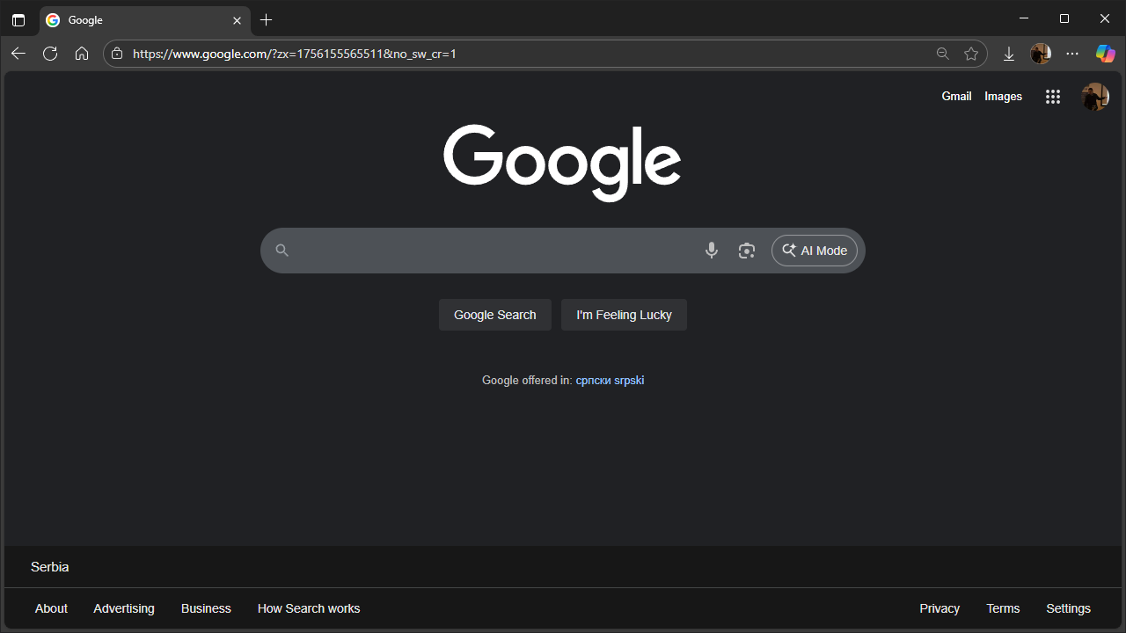This screenshot has width=1126, height=633.
Task: Switch Google to srpski language
Action: [629, 381]
